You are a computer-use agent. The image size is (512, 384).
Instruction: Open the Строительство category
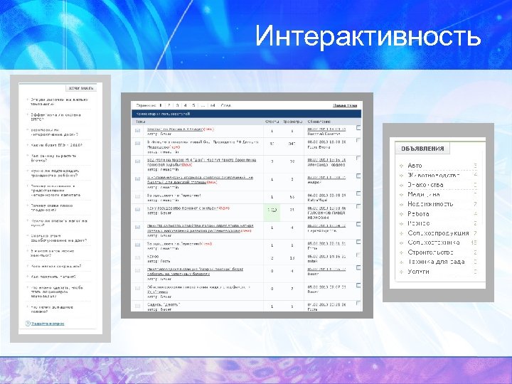pyautogui.click(x=430, y=252)
